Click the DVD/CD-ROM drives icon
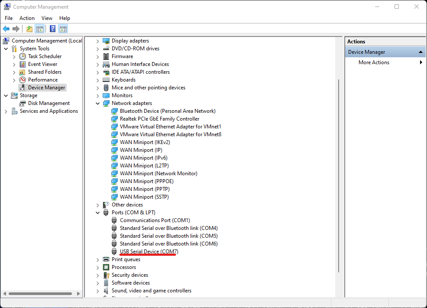 [x=106, y=49]
